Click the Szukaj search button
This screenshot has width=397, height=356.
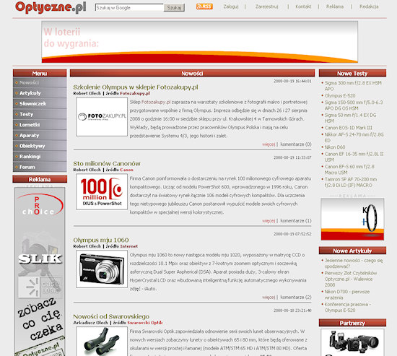(x=174, y=8)
